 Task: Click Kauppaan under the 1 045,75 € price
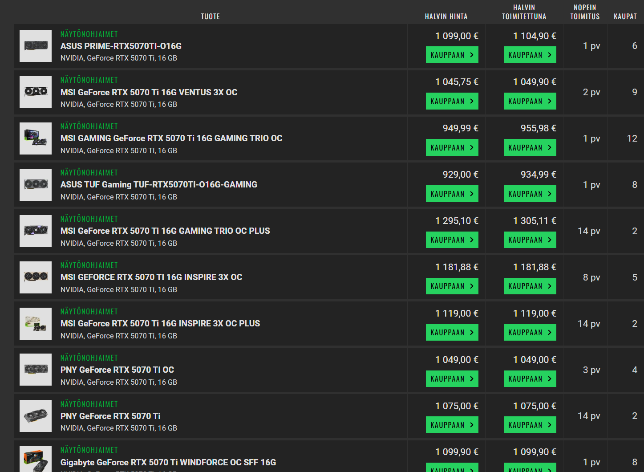tap(452, 101)
